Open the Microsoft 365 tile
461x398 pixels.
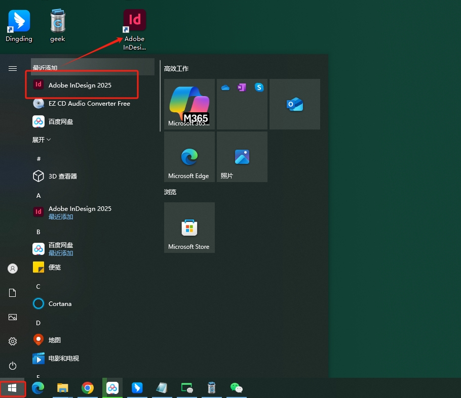(189, 104)
